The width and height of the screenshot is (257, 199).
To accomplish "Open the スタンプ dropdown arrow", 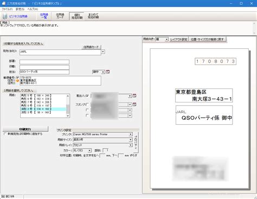I will [x=130, y=105].
